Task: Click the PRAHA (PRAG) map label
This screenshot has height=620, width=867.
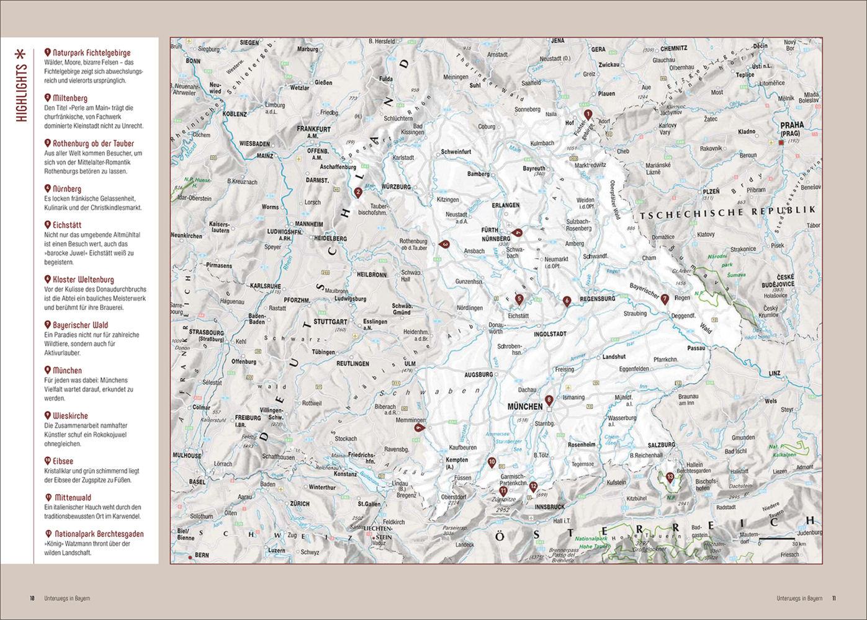Action: [791, 128]
